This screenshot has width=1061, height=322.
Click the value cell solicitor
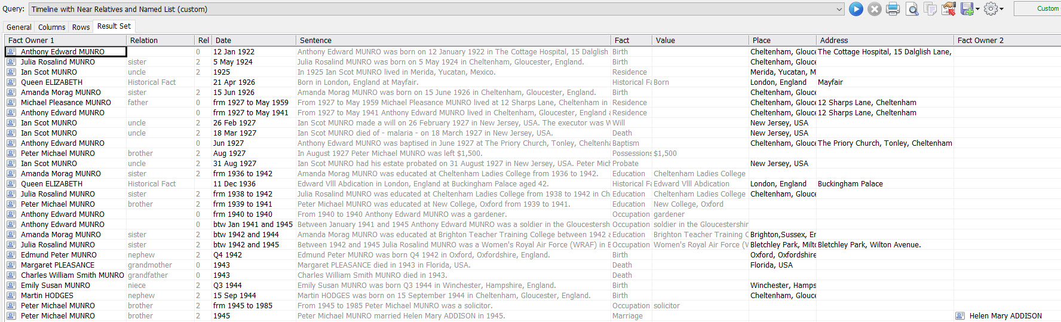(x=667, y=306)
